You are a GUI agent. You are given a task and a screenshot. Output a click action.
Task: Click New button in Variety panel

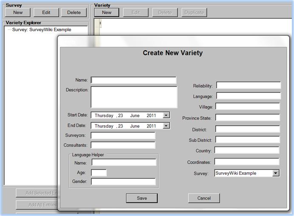click(x=107, y=12)
